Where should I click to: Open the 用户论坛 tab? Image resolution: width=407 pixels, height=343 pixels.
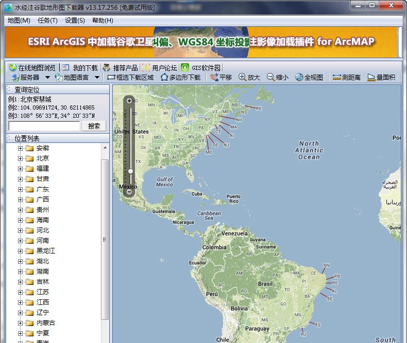[160, 68]
